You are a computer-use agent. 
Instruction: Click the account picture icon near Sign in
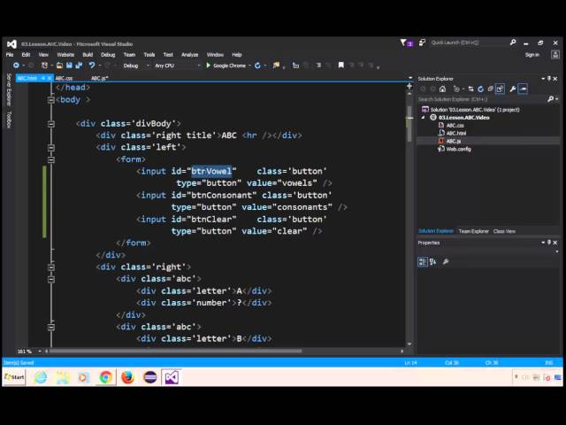[555, 55]
